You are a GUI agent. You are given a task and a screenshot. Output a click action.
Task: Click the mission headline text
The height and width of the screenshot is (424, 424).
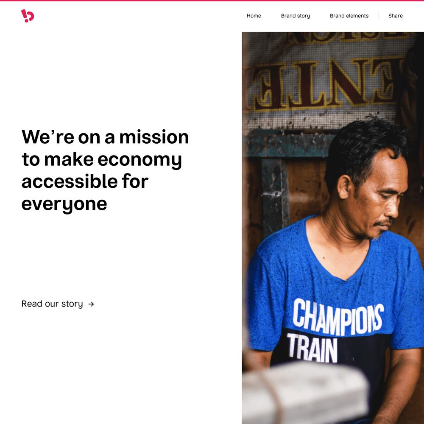(105, 170)
